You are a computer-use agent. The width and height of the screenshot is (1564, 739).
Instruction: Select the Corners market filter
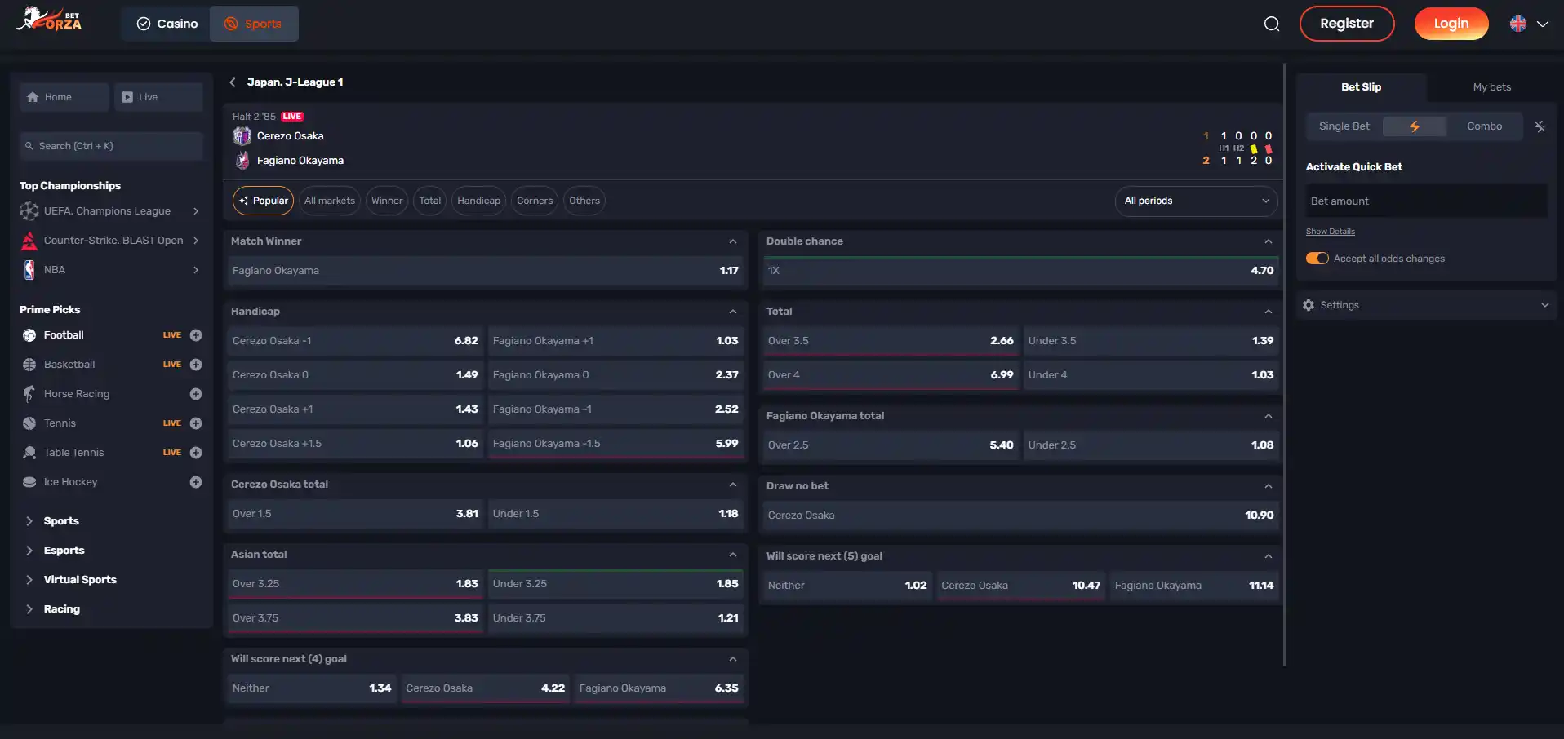(535, 201)
